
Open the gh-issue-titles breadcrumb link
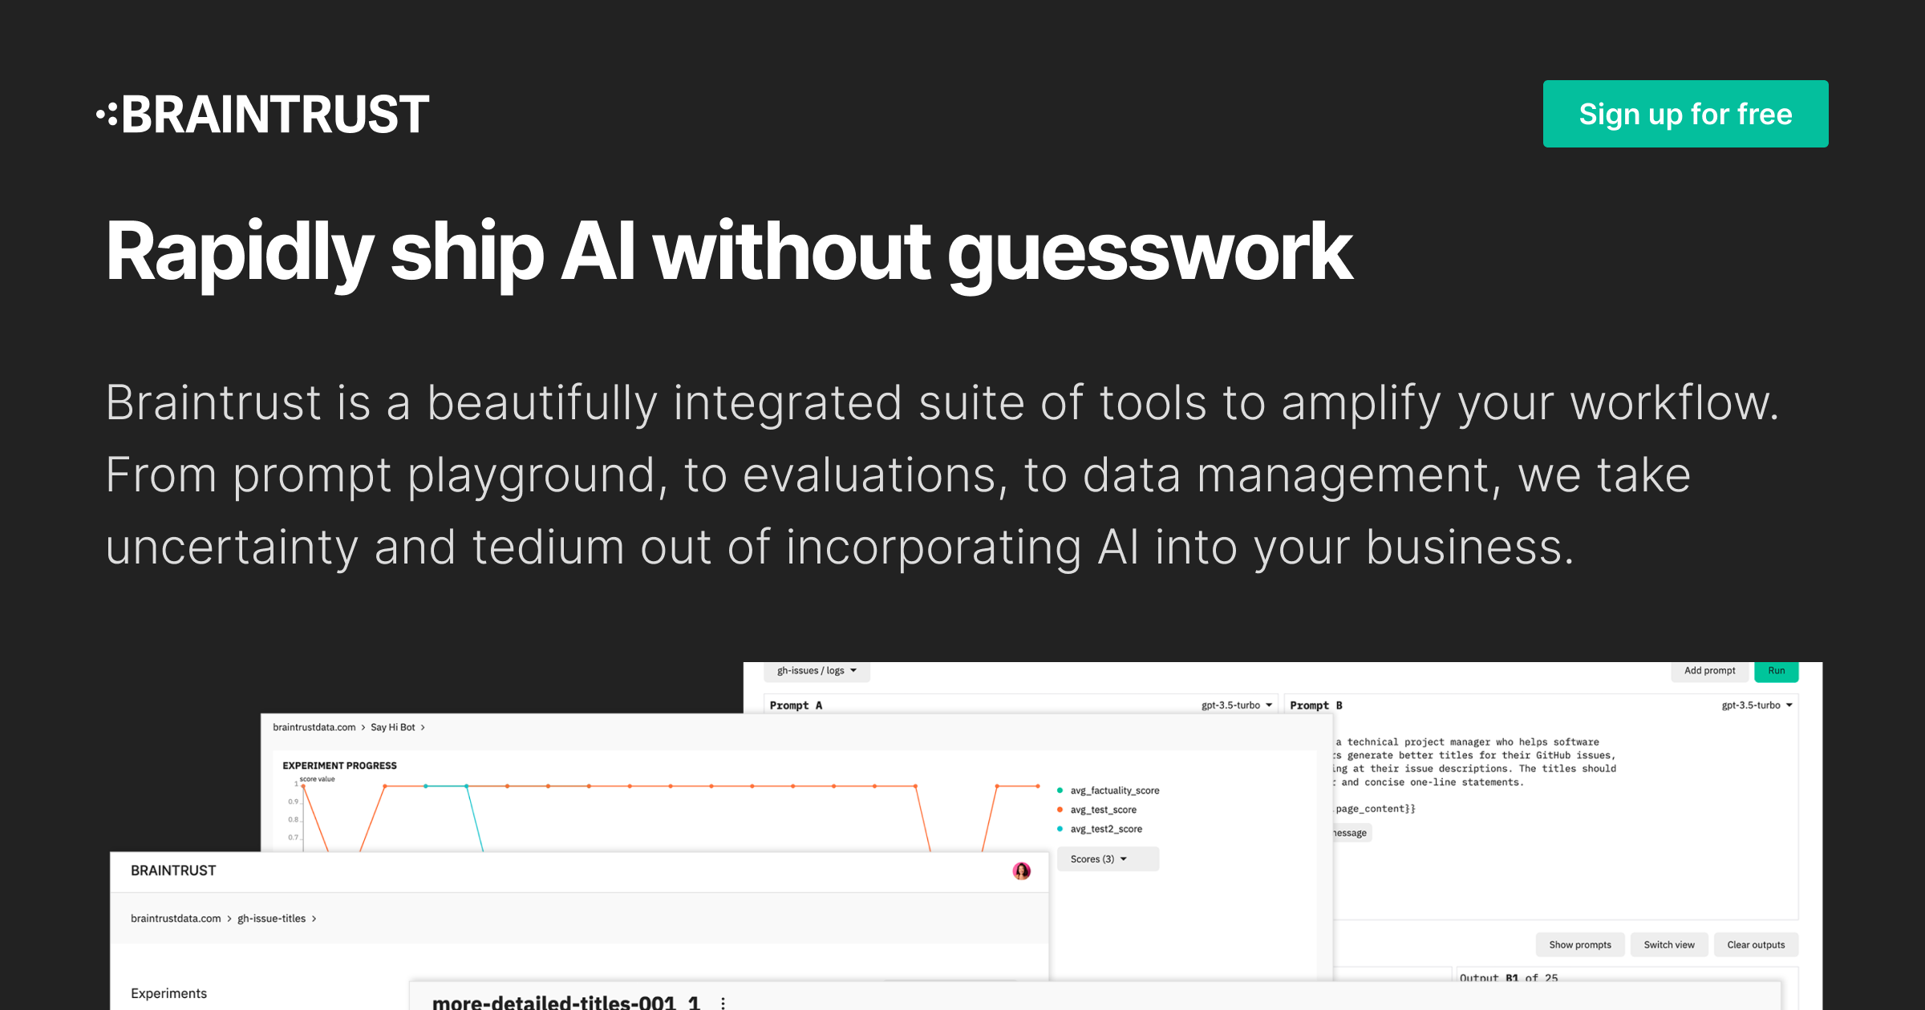click(271, 919)
